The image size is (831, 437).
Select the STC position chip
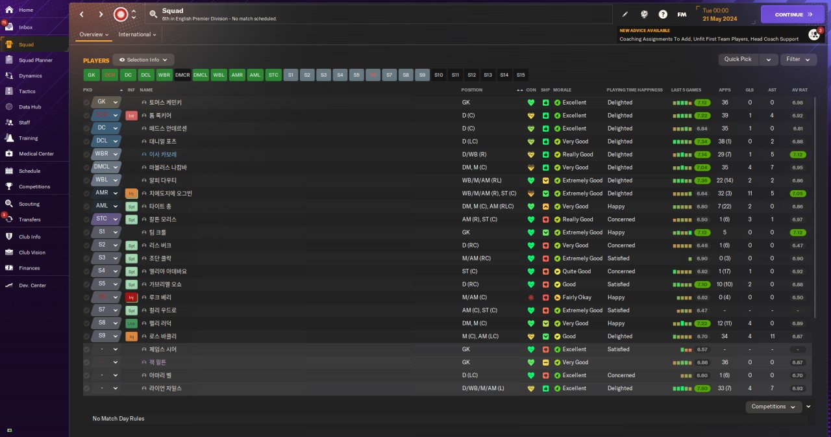point(273,75)
